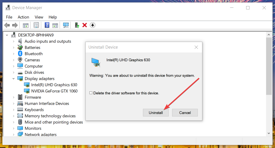The image size is (275, 148).
Task: Click the Audio inputs speaker icon
Action: [20, 41]
